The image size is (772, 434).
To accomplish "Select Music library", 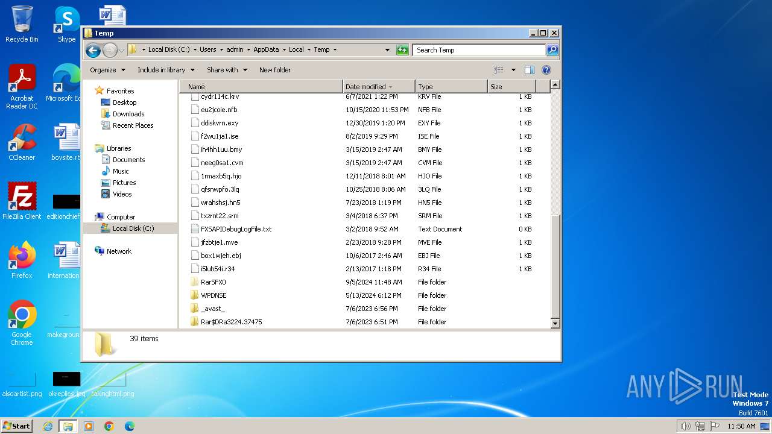I will point(121,171).
